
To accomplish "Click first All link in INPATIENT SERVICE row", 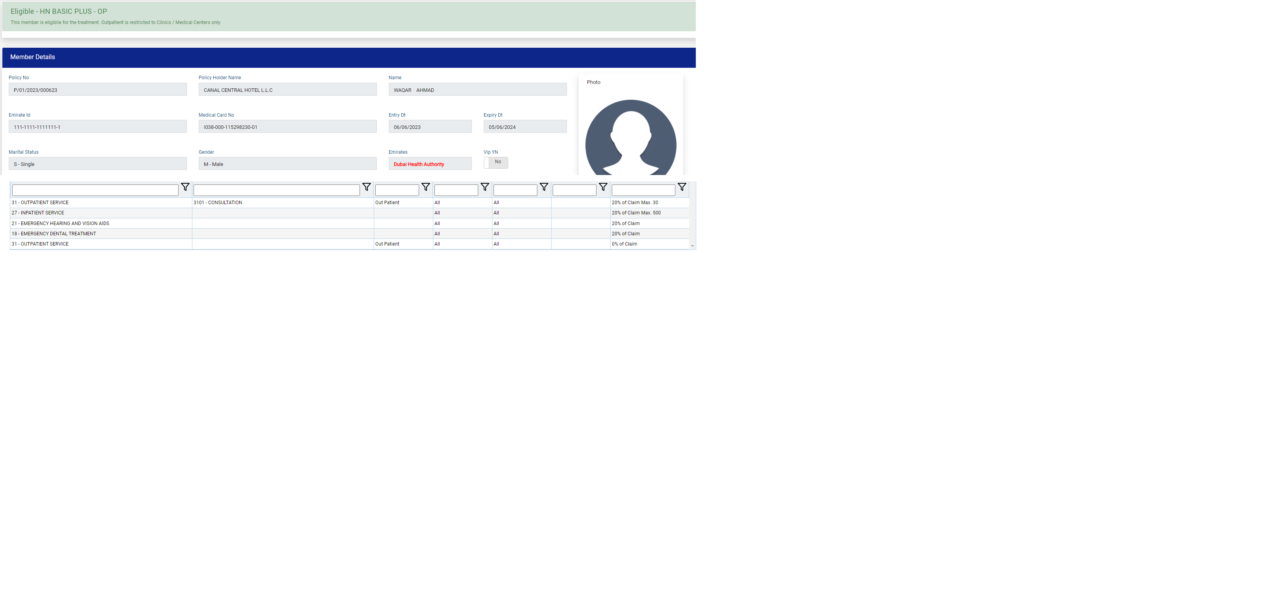I will pyautogui.click(x=437, y=213).
